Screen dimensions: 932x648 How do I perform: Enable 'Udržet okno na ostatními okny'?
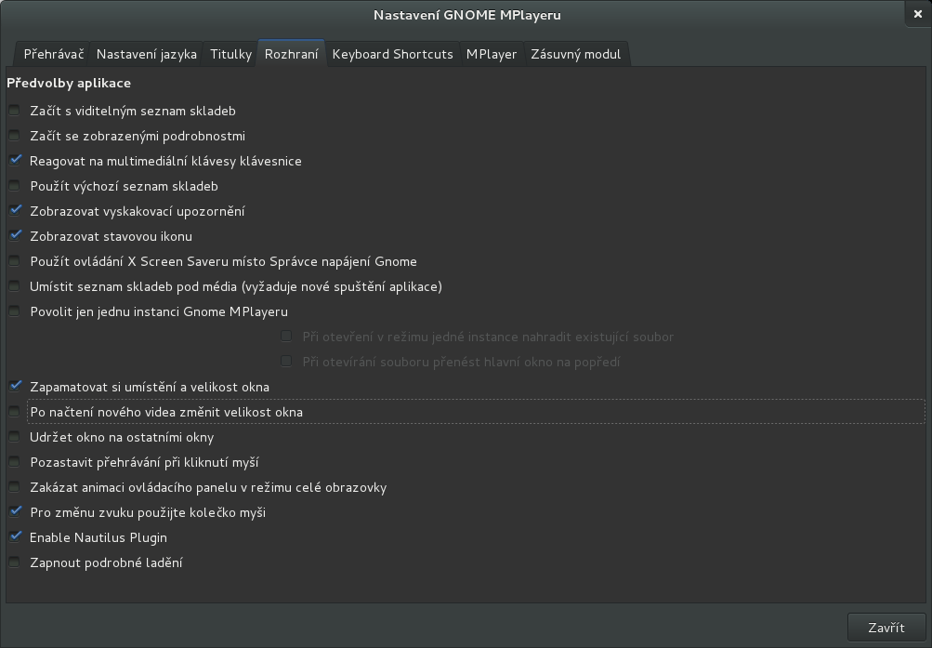[x=14, y=437]
